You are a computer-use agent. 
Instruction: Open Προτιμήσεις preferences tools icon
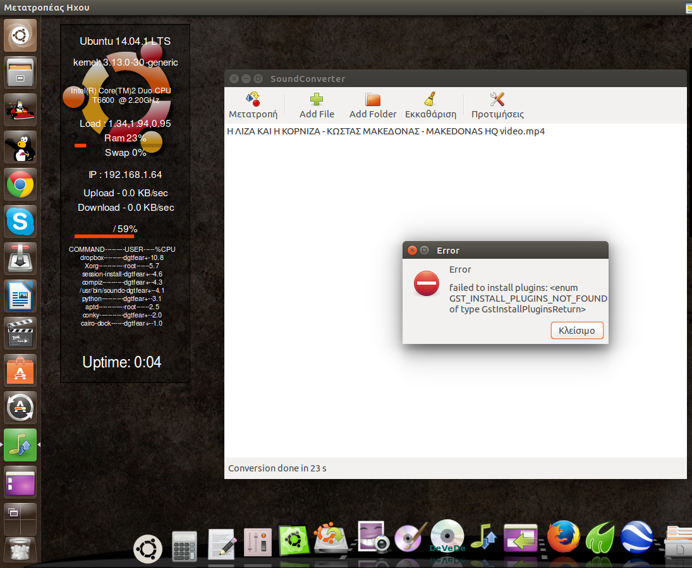click(x=497, y=105)
